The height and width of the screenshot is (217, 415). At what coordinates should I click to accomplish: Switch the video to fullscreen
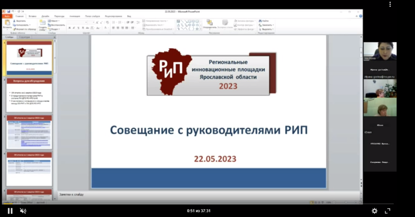[x=388, y=210]
